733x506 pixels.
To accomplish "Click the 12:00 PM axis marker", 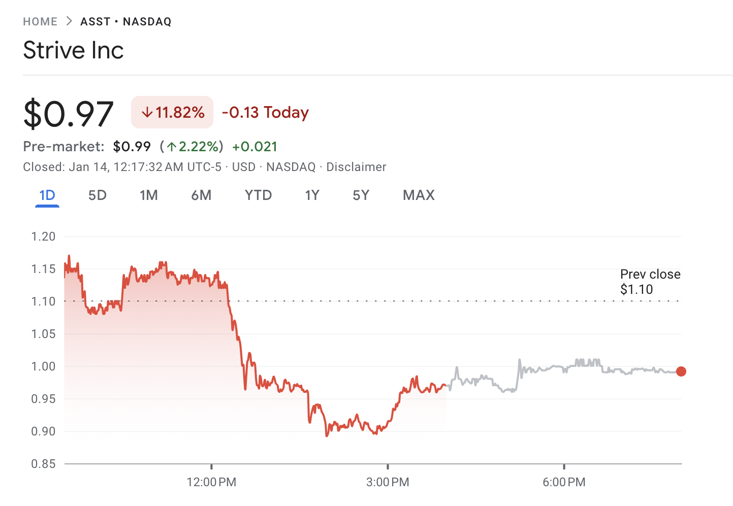I will point(211,482).
